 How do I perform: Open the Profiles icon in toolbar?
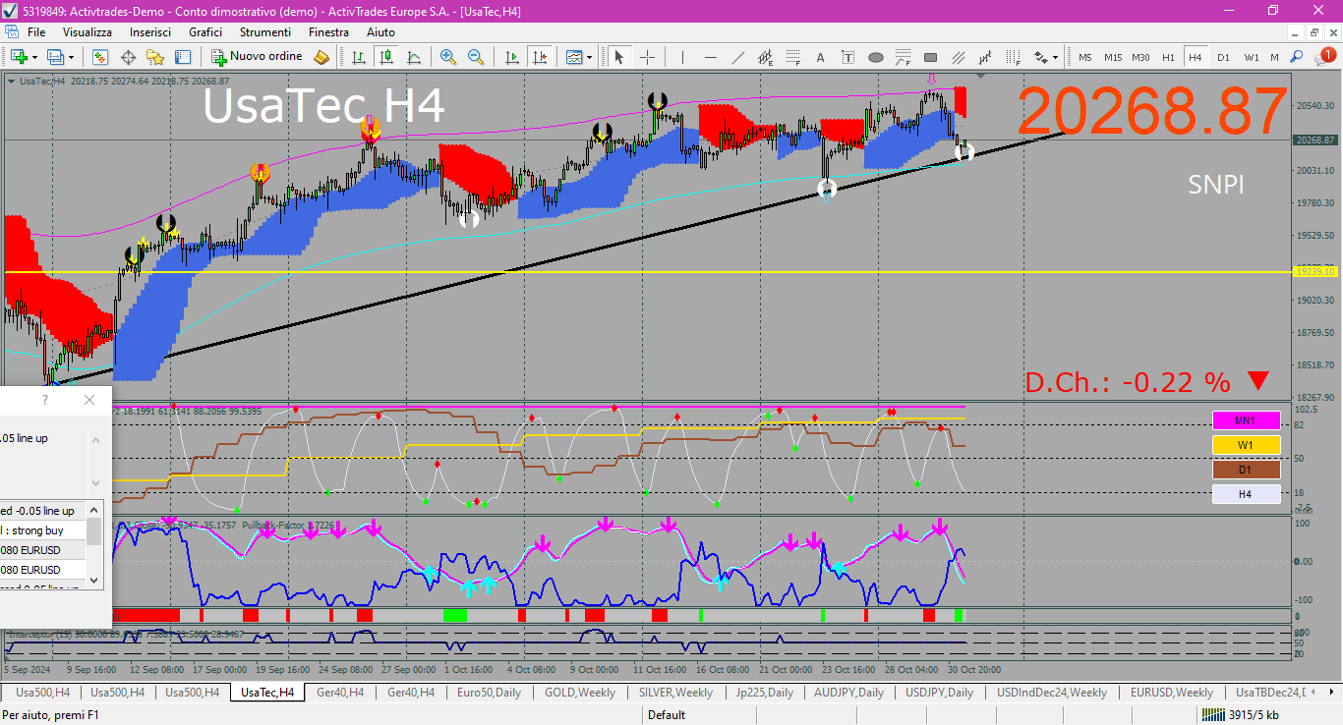point(55,57)
